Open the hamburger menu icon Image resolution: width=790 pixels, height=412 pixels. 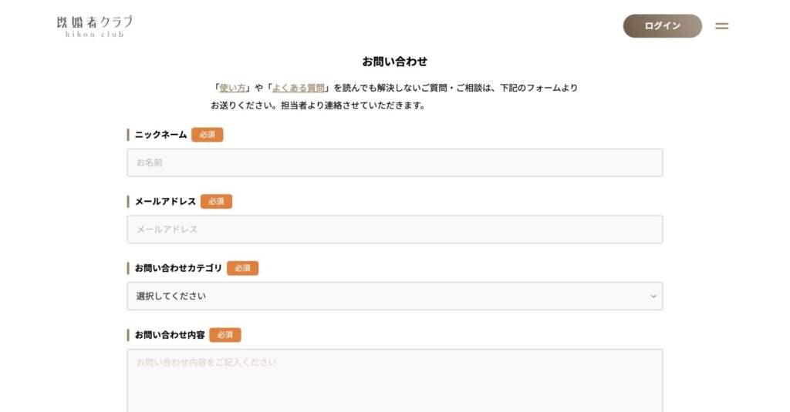click(721, 26)
